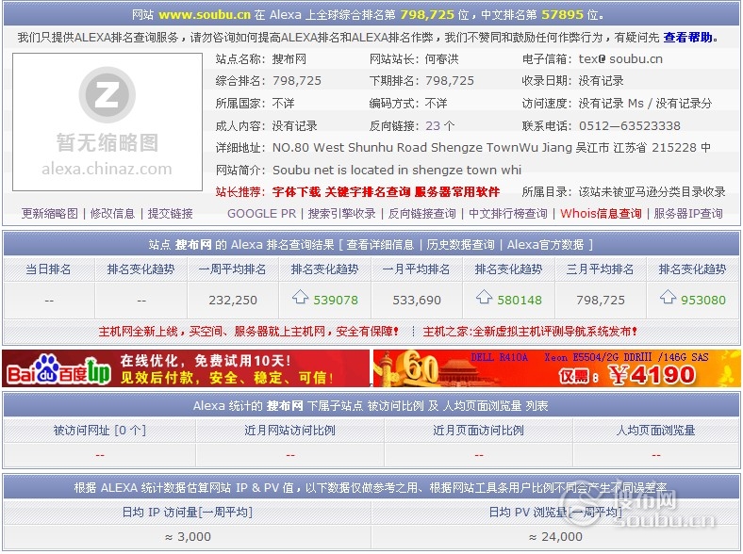Click the site intro Soubu net is located
Screen dimensions: 743x554
tap(397, 170)
